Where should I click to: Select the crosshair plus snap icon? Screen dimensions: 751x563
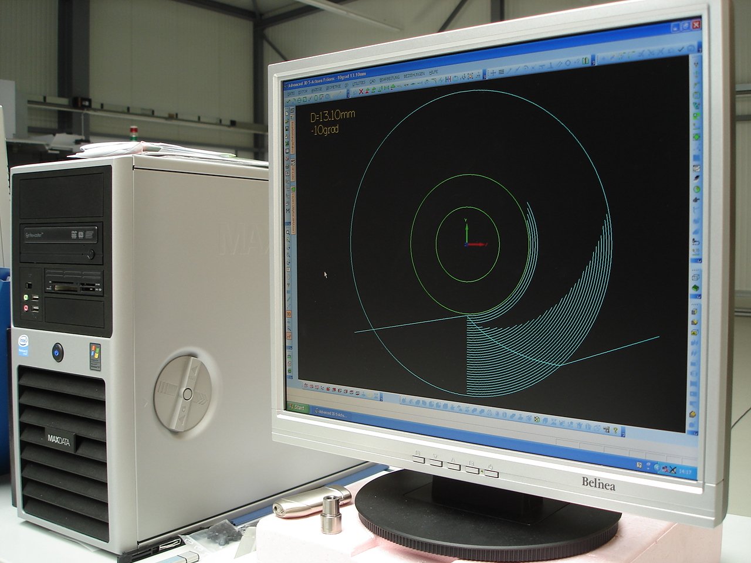tap(493, 73)
